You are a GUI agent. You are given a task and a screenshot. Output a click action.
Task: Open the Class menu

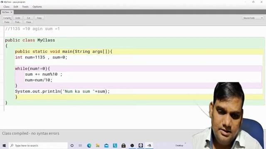(7, 7)
